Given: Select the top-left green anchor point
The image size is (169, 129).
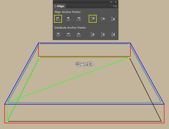Looking at the screenshot, I should coord(39,44).
